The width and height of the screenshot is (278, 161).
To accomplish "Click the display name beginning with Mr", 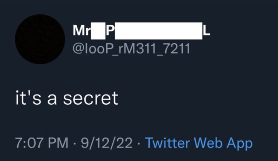I will 141,31.
